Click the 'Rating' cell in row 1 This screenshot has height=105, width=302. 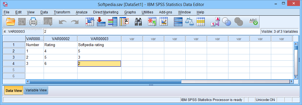click(x=61, y=45)
